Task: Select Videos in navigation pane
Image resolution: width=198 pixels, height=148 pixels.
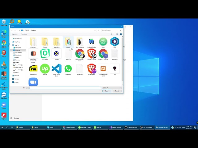Action: [17, 62]
